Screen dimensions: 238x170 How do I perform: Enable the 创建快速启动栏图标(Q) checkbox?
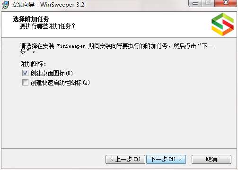click(25, 83)
